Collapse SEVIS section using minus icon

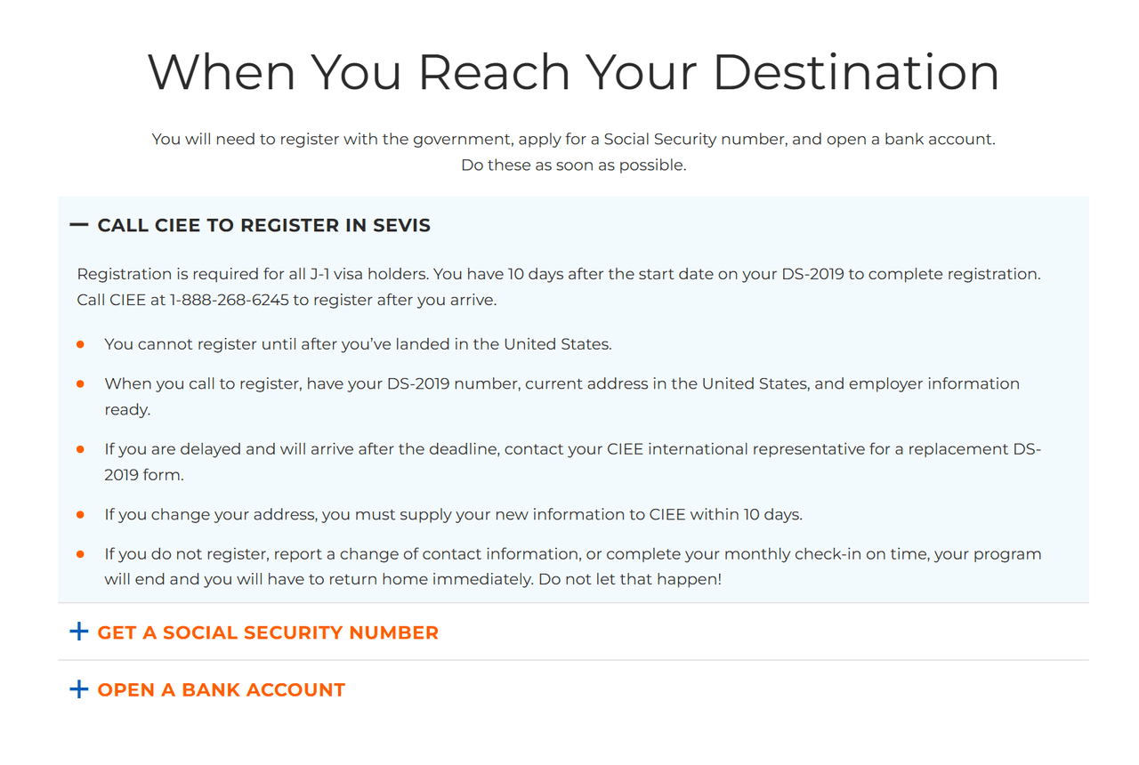click(79, 225)
